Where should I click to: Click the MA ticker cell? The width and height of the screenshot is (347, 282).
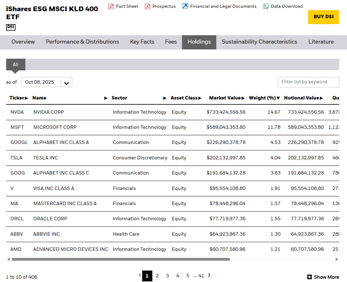[x=14, y=203]
